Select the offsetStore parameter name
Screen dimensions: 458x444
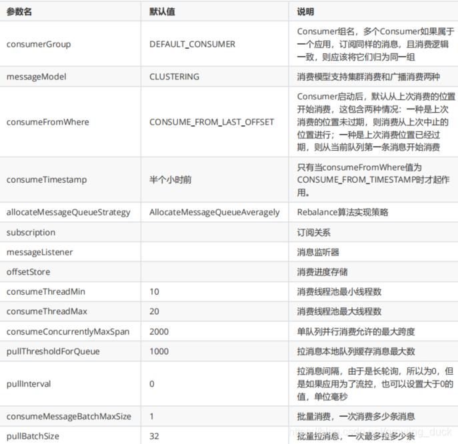pos(28,272)
